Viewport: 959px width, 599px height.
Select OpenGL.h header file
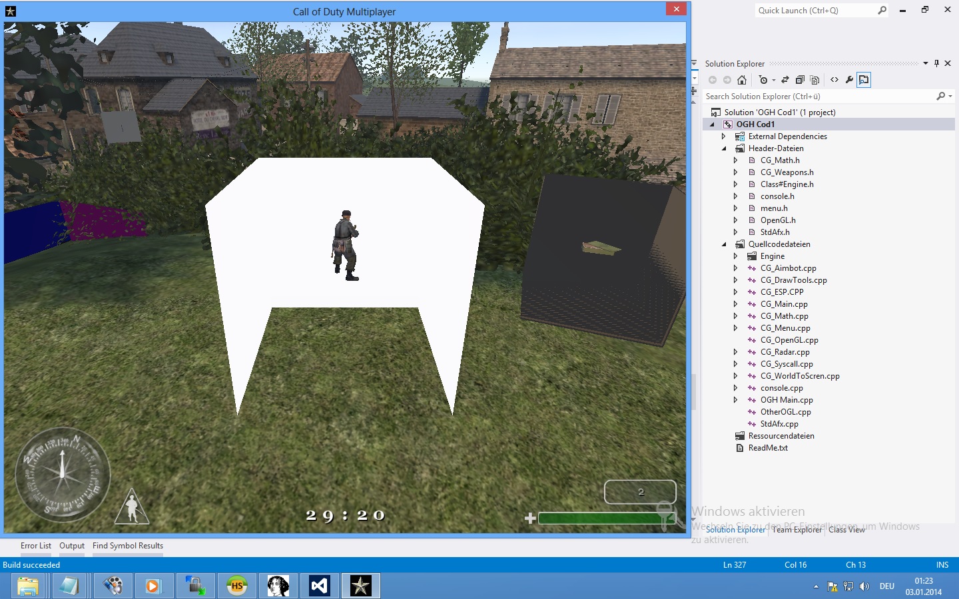(x=778, y=220)
